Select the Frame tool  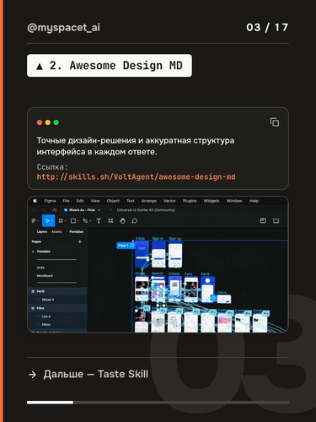coord(62,221)
